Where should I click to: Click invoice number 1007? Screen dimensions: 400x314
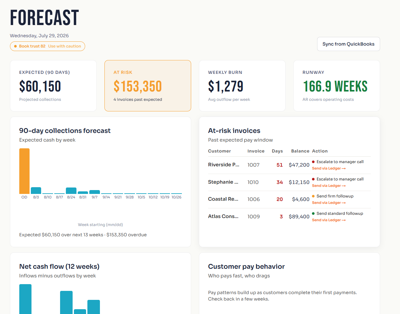click(253, 165)
